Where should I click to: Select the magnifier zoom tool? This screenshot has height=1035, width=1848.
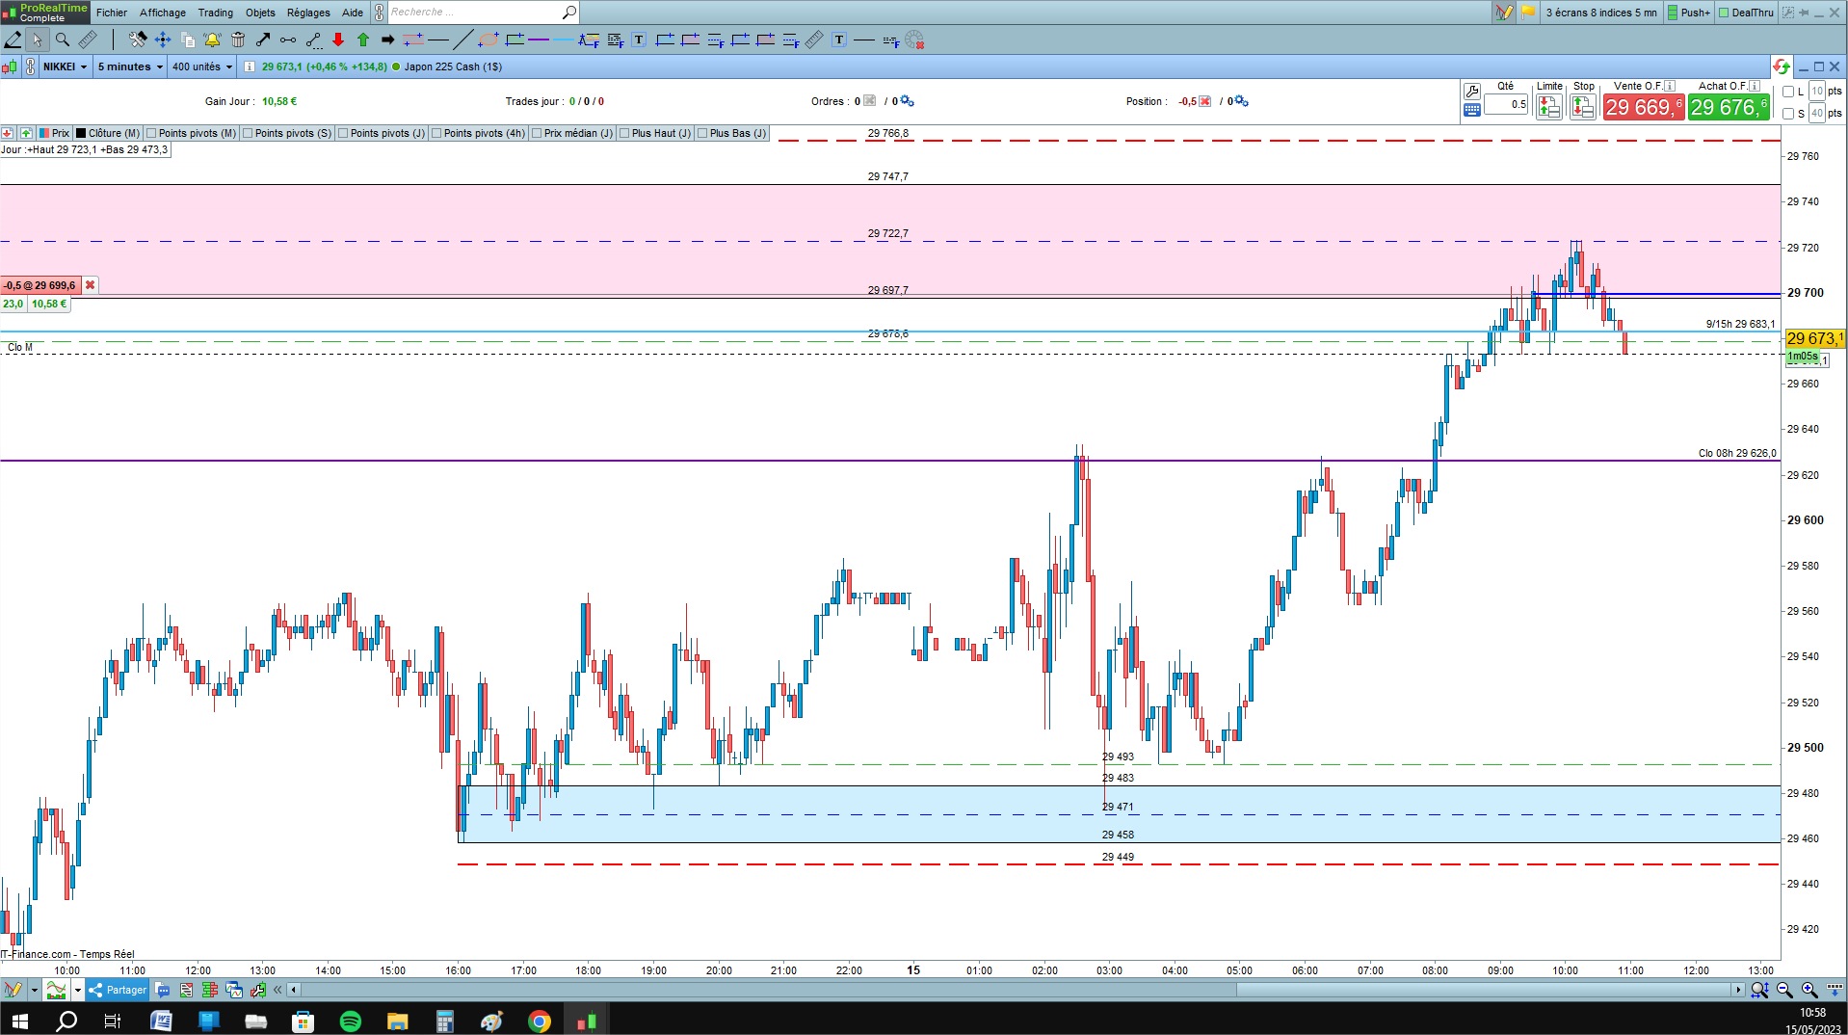click(63, 40)
